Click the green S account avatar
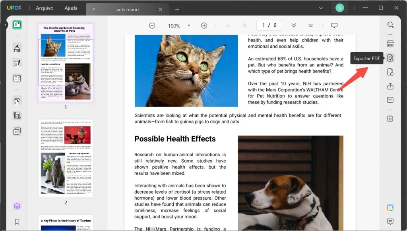Image resolution: width=407 pixels, height=231 pixels. click(340, 8)
